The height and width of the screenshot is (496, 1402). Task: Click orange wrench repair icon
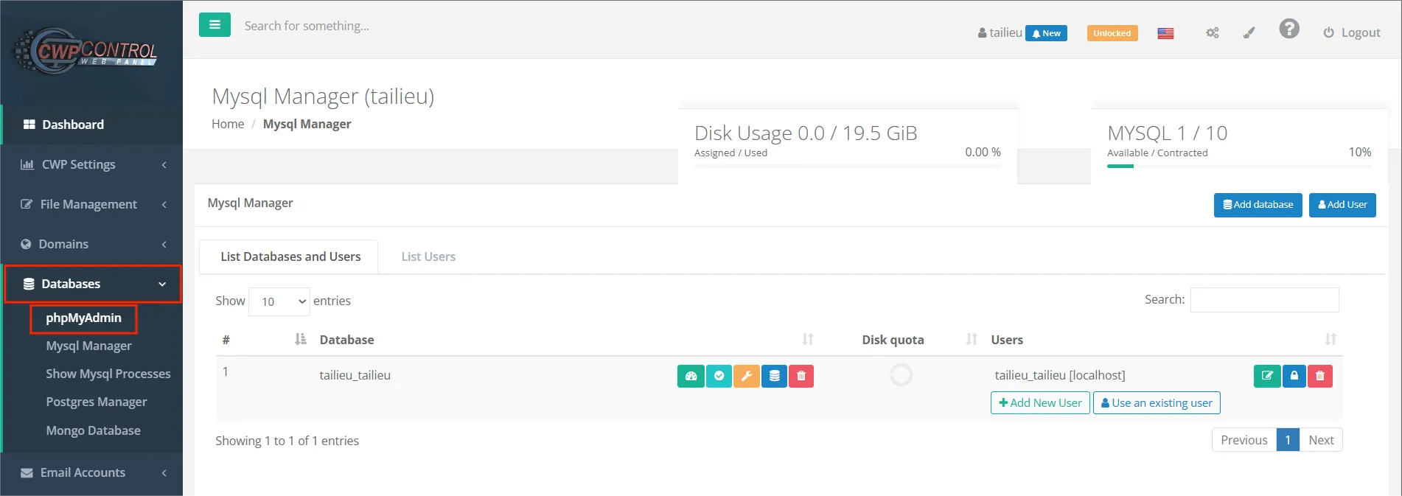(746, 376)
